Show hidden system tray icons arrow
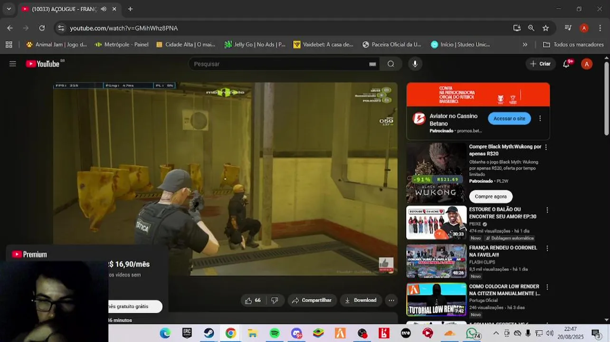This screenshot has height=342, width=610. pos(496,333)
